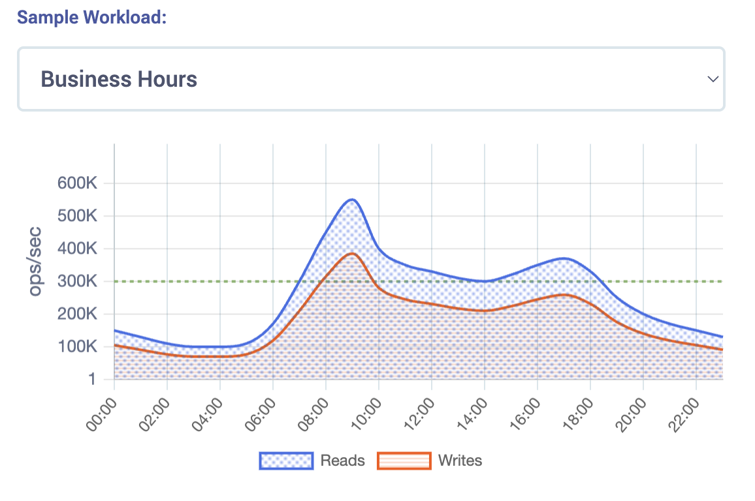Viewport: 755px width, 501px height.
Task: Toggle the Reads legend color box
Action: pyautogui.click(x=287, y=461)
